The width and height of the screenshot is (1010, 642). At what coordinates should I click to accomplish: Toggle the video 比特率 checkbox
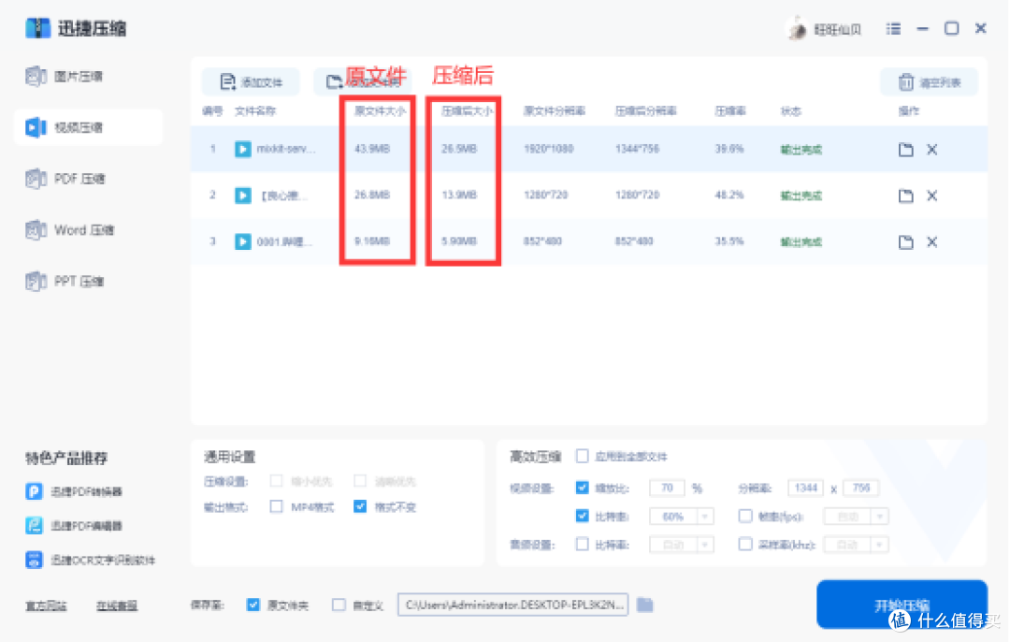583,517
